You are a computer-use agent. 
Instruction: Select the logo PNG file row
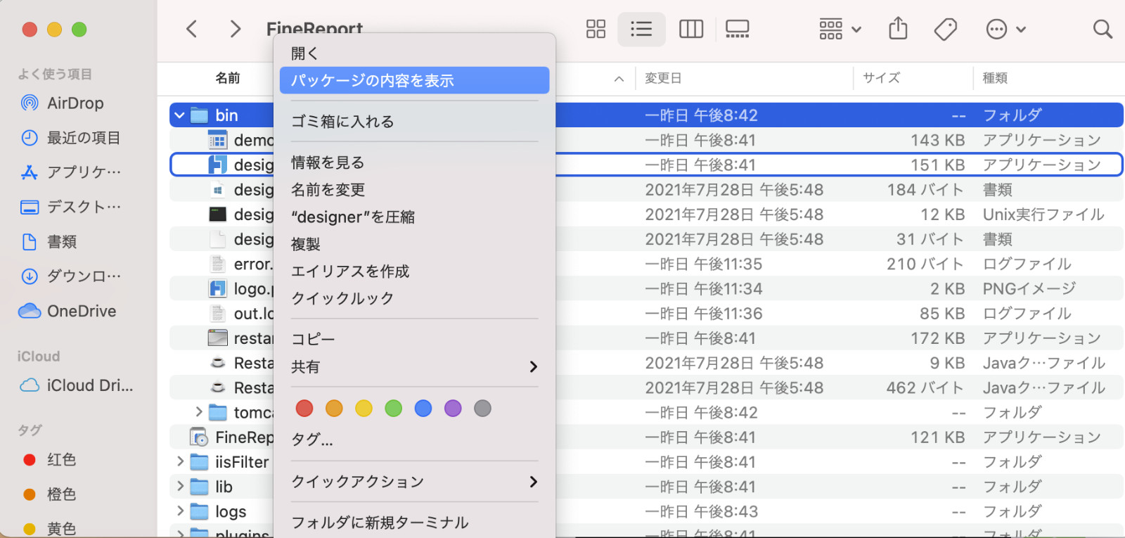(646, 288)
